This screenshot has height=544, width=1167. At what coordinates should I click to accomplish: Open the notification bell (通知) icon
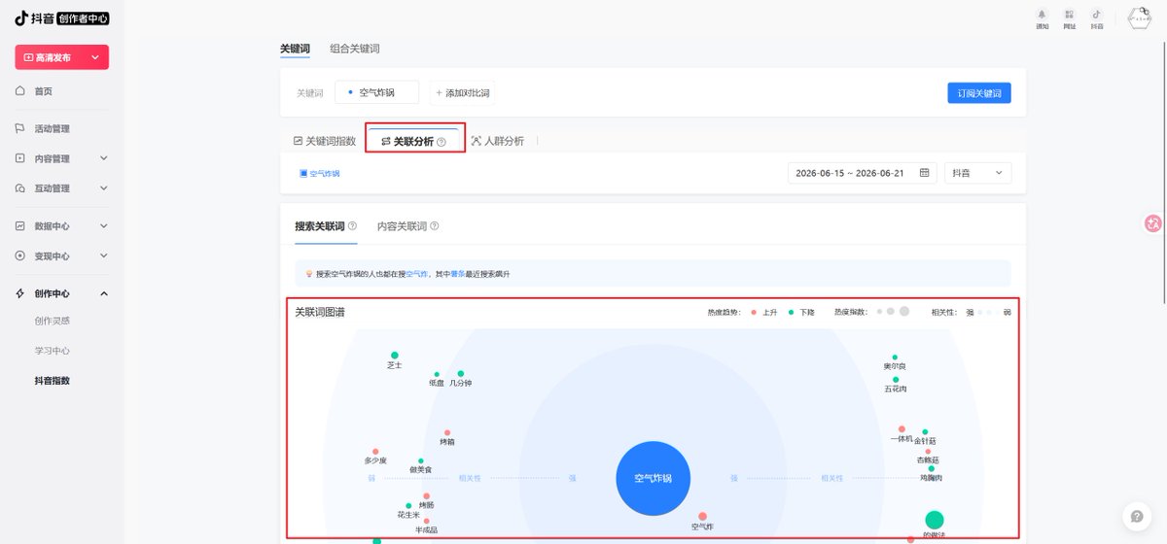tap(1043, 15)
